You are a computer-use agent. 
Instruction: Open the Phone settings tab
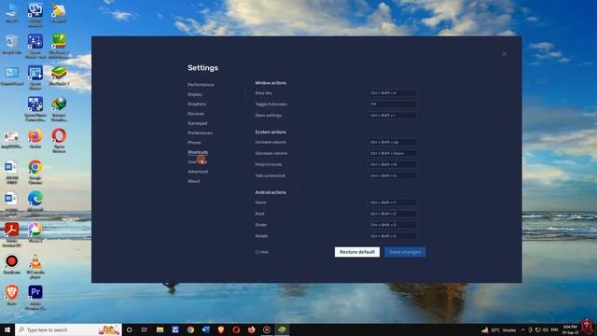click(x=194, y=143)
